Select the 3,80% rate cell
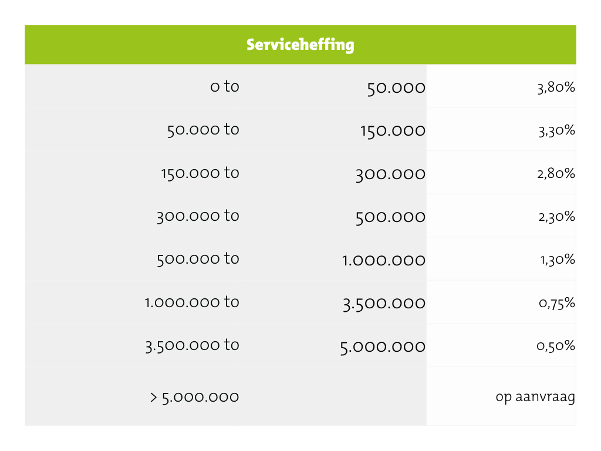 coord(556,88)
